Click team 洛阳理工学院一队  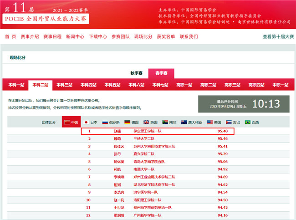tap(148, 200)
